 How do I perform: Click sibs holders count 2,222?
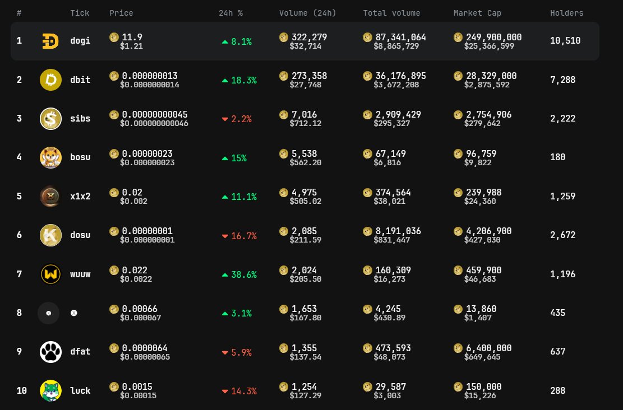(562, 118)
